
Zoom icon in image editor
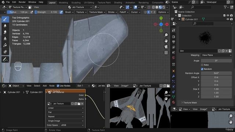(x=166, y=92)
